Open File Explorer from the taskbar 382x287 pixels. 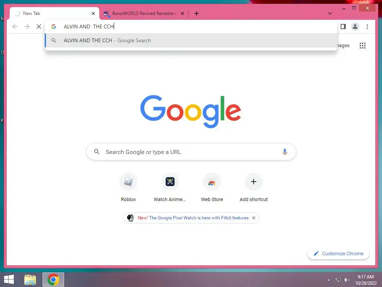coord(30,280)
